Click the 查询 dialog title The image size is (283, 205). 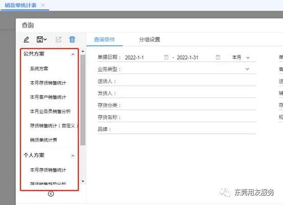[x=28, y=25]
